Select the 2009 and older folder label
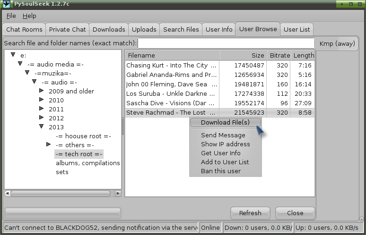 click(x=71, y=91)
